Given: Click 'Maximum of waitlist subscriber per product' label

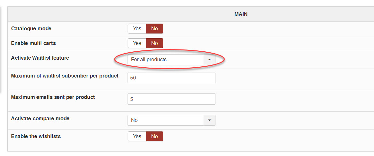Looking at the screenshot, I should click(65, 76).
